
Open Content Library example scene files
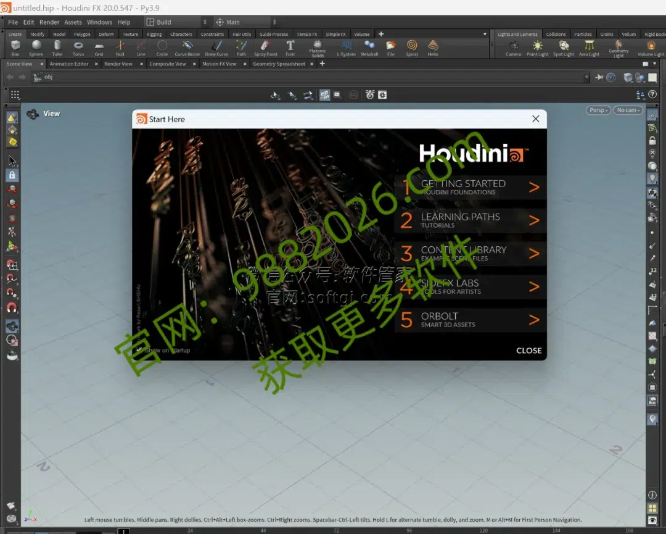tap(470, 253)
